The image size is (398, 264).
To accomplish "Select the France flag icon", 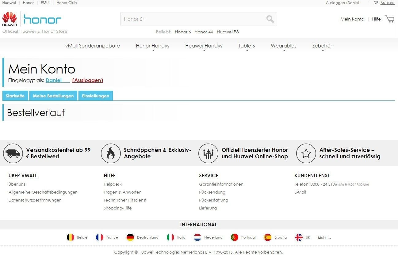I will (x=100, y=237).
